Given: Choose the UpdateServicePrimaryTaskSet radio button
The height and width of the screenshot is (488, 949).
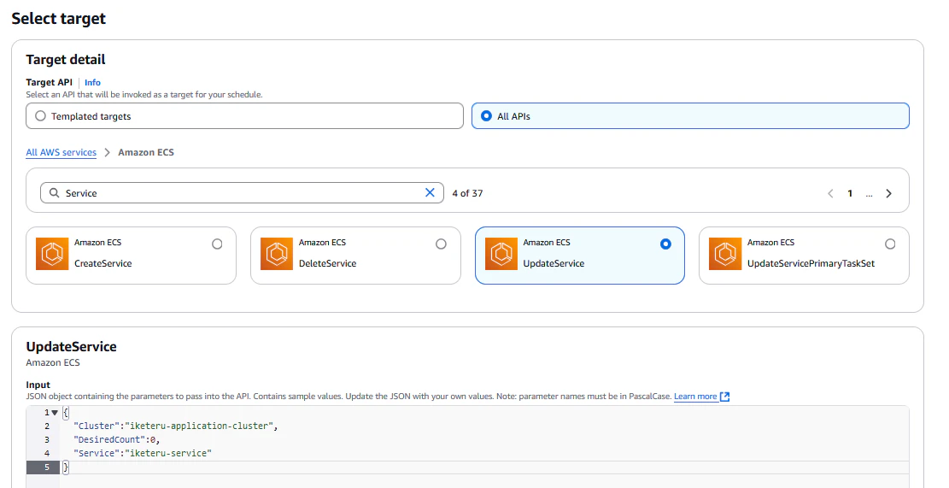Looking at the screenshot, I should [890, 244].
